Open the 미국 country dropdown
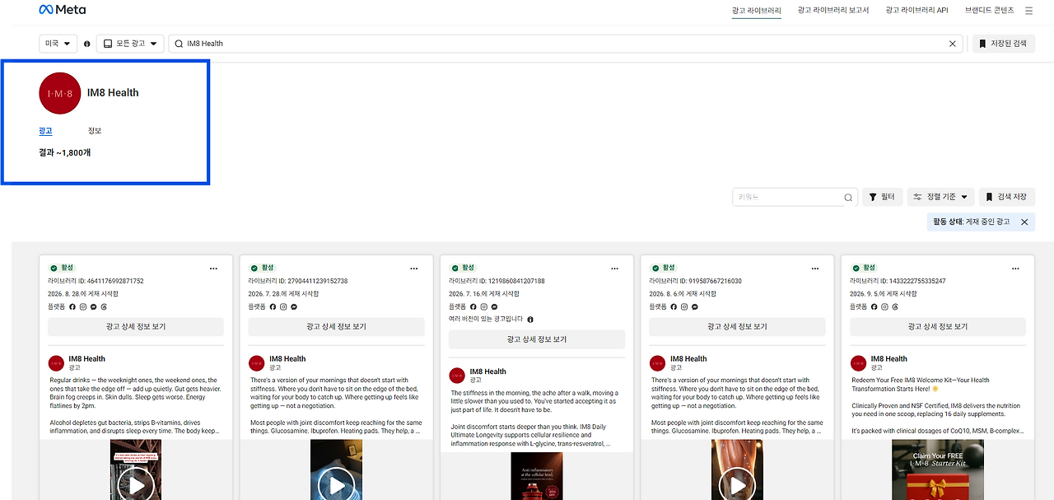This screenshot has width=1054, height=500. [x=58, y=44]
